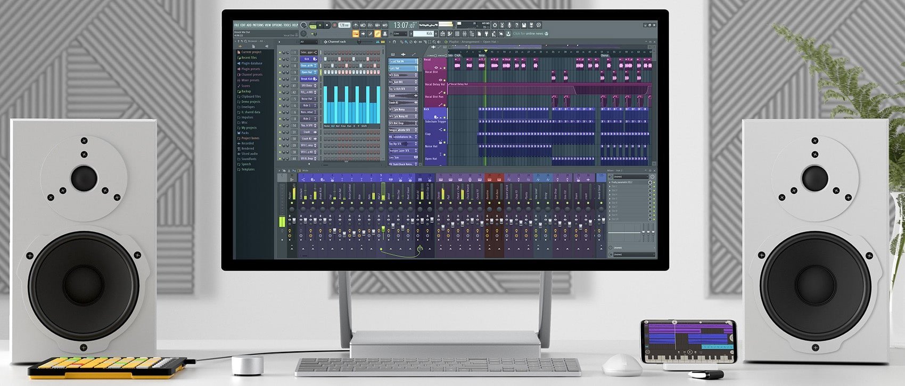Select the Open Hat channel button
This screenshot has height=386, width=905.
coord(309,72)
